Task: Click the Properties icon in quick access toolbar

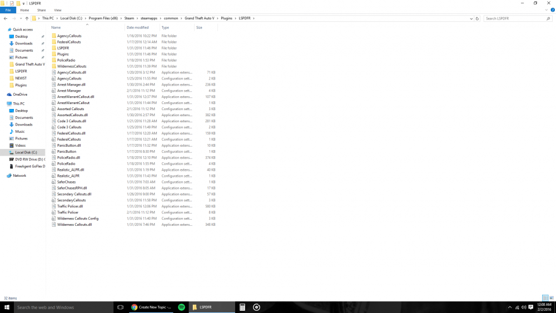Action: pos(12,3)
